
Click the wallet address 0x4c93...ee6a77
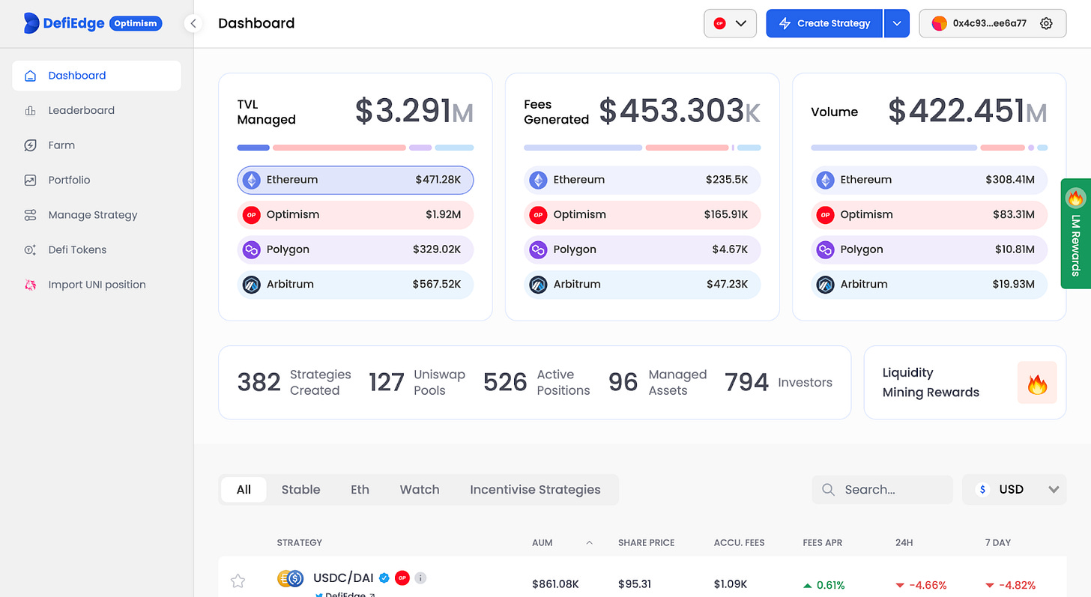(x=989, y=23)
